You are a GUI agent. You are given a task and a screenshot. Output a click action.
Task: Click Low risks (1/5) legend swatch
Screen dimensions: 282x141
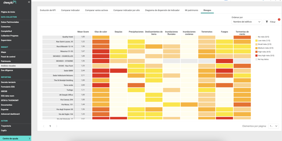click(x=256, y=40)
